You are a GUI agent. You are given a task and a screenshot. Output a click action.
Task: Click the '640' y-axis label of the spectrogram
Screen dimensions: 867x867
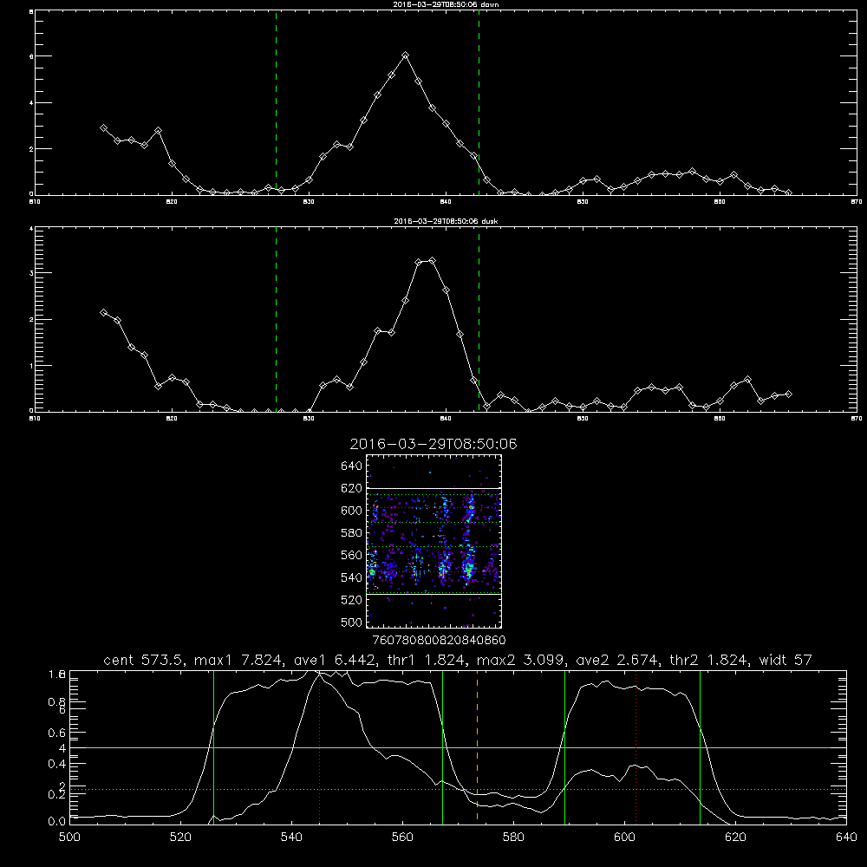[x=352, y=466]
